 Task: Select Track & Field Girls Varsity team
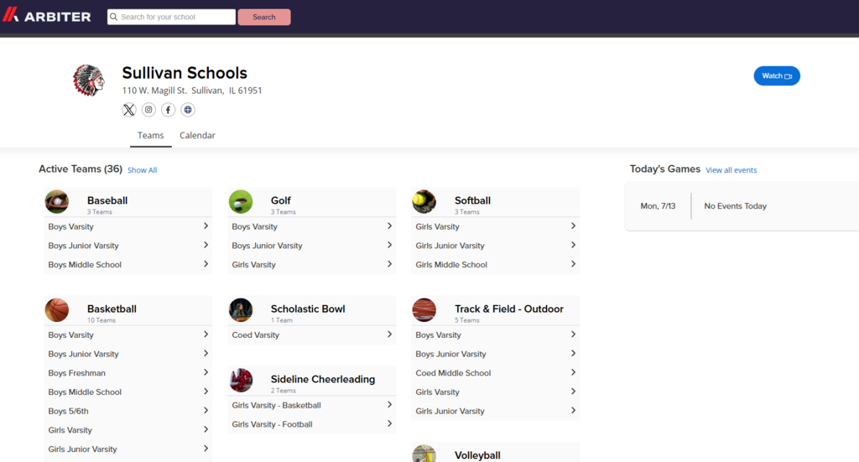495,392
